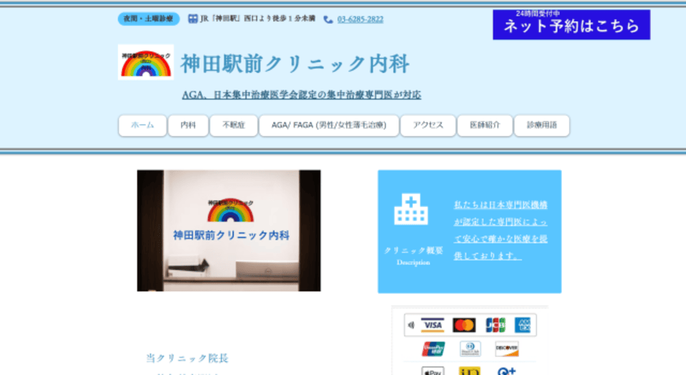Click the phone icon beside the number

328,20
